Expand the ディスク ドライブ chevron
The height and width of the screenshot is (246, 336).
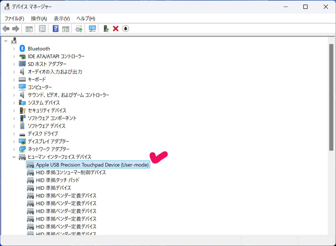pyautogui.click(x=14, y=134)
